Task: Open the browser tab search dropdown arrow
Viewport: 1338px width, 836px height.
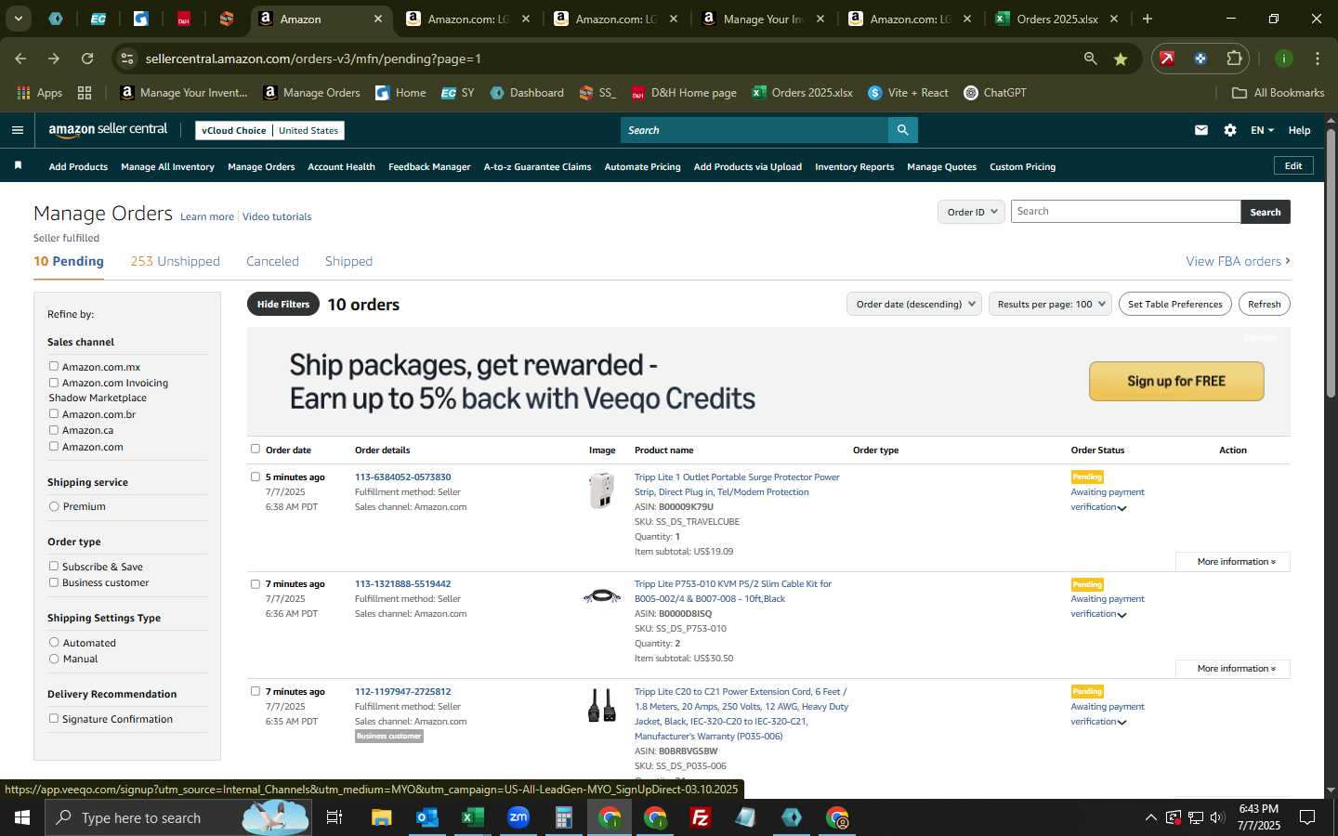Action: point(18,19)
